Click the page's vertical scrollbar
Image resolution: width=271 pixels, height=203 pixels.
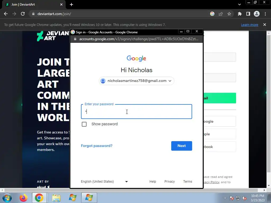click(269, 104)
